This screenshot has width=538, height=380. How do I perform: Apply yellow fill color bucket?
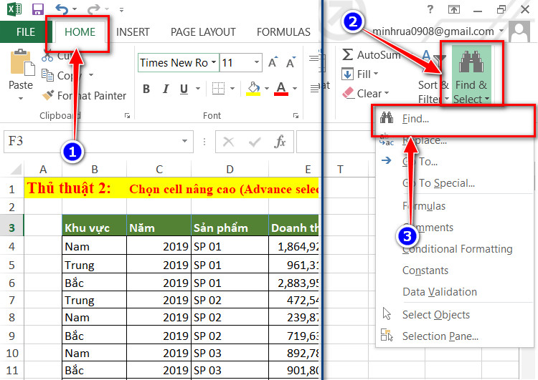(x=253, y=88)
